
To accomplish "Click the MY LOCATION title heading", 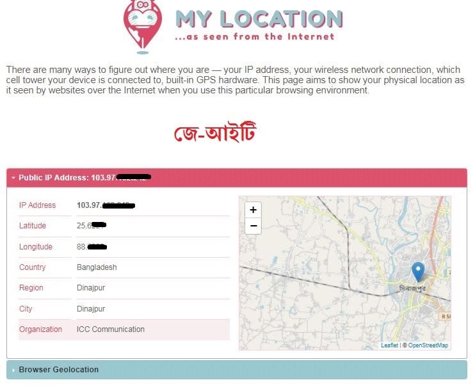I will 259,19.
